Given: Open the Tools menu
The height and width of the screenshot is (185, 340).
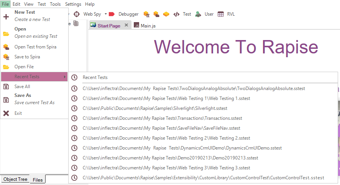Looking at the screenshot, I should point(55,4).
